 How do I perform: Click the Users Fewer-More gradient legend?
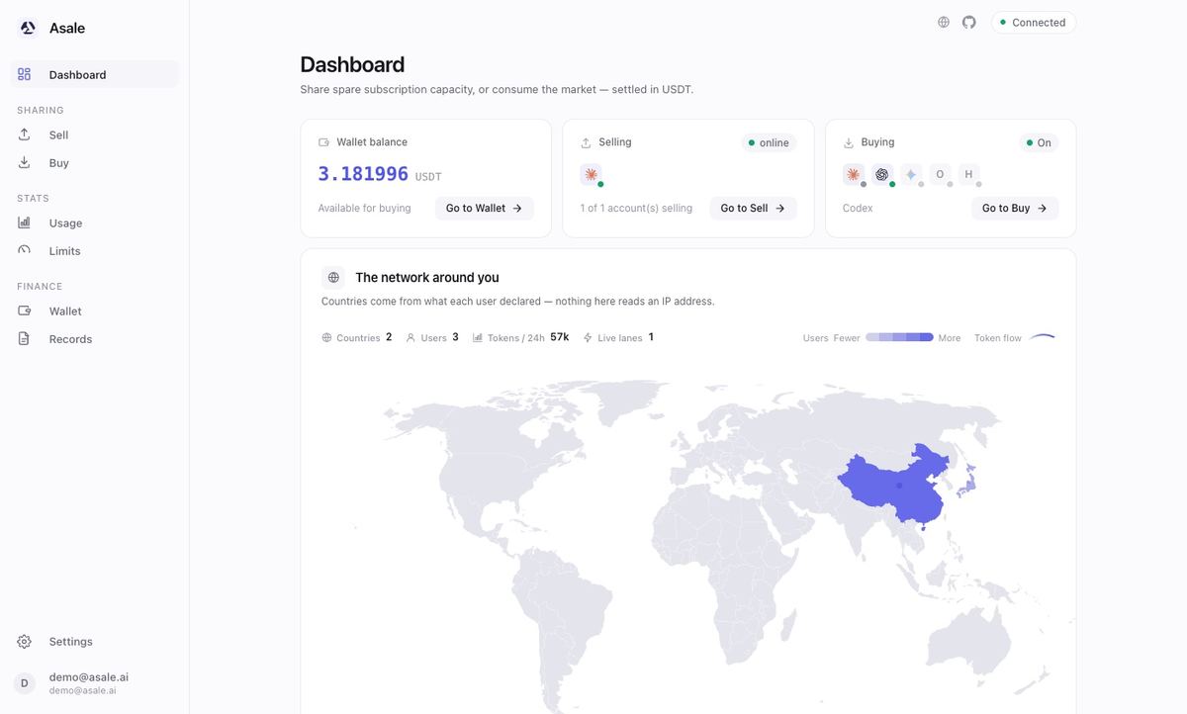tap(899, 337)
